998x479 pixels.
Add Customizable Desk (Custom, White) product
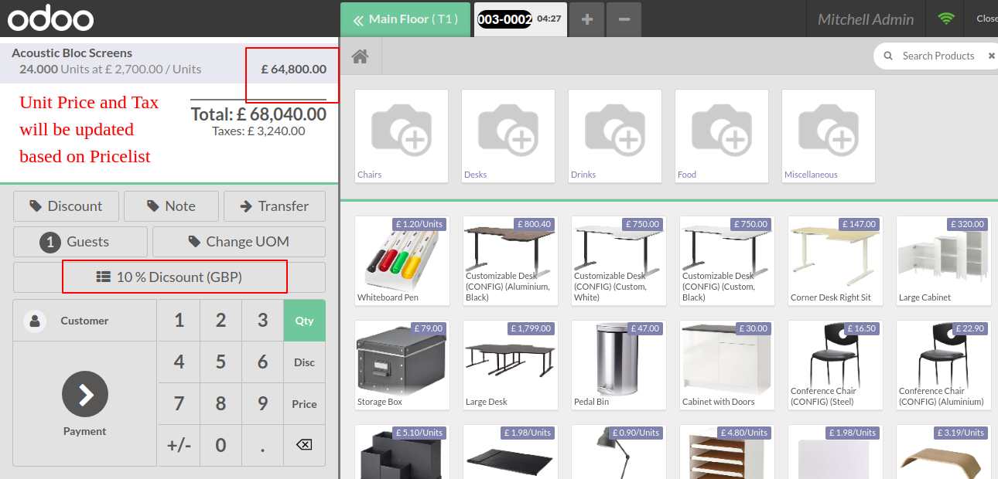618,260
